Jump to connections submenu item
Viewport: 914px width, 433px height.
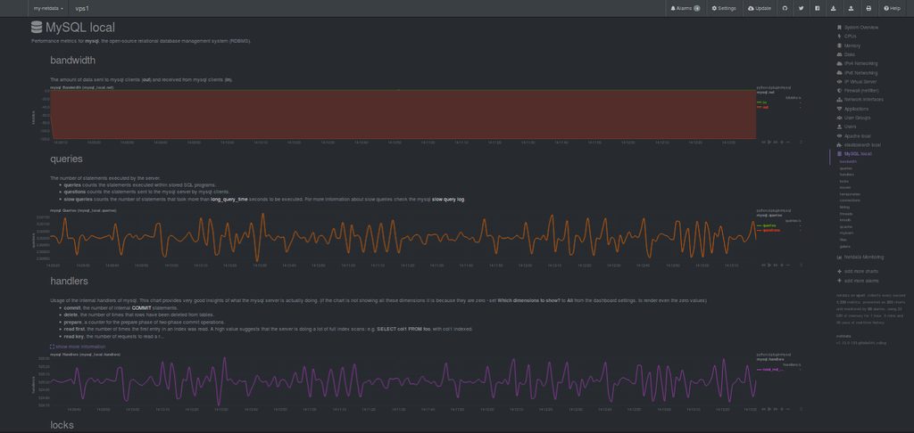850,200
